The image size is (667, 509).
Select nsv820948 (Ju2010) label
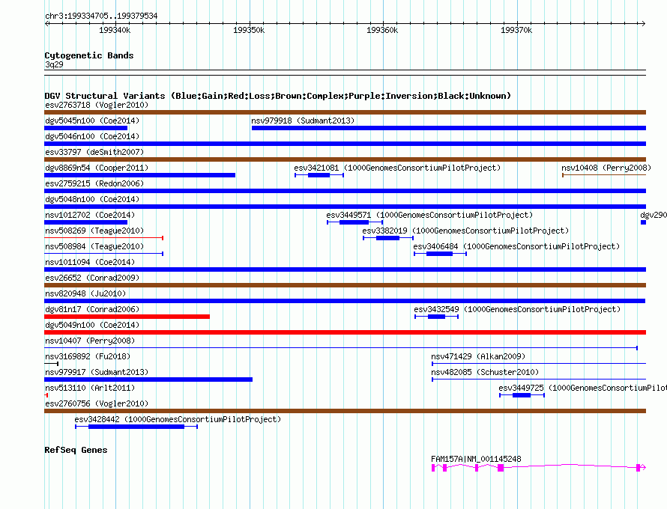(x=85, y=293)
